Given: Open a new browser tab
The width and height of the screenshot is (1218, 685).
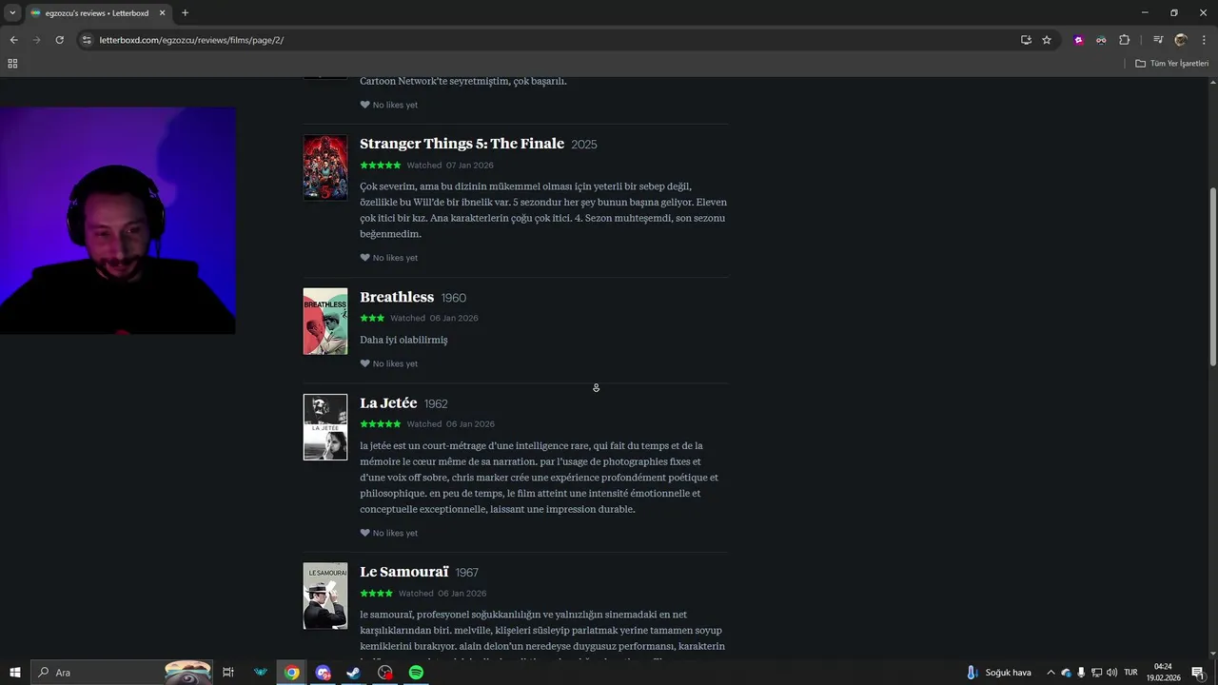Looking at the screenshot, I should point(185,13).
